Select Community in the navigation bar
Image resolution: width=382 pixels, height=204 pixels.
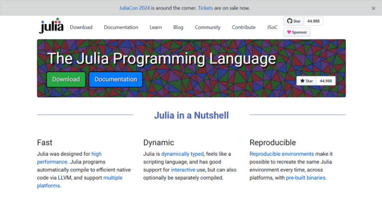[x=207, y=27]
